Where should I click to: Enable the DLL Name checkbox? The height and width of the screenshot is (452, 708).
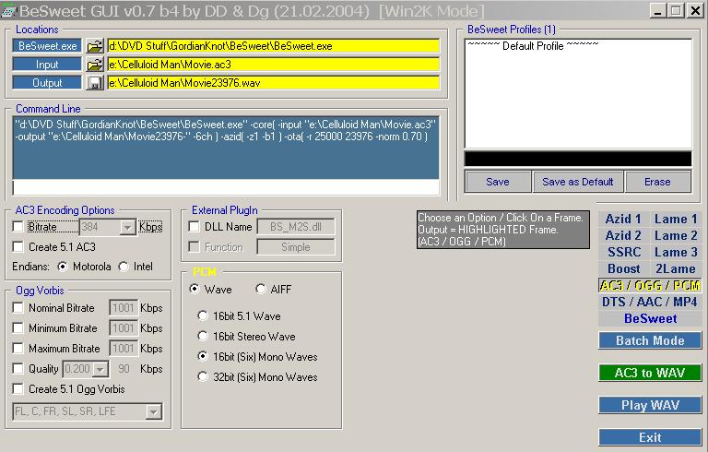[x=195, y=226]
